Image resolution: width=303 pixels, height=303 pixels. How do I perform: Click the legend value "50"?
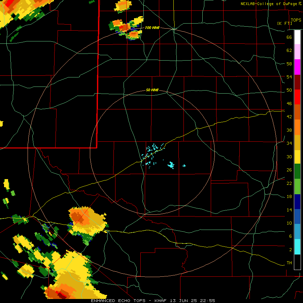point(289,90)
